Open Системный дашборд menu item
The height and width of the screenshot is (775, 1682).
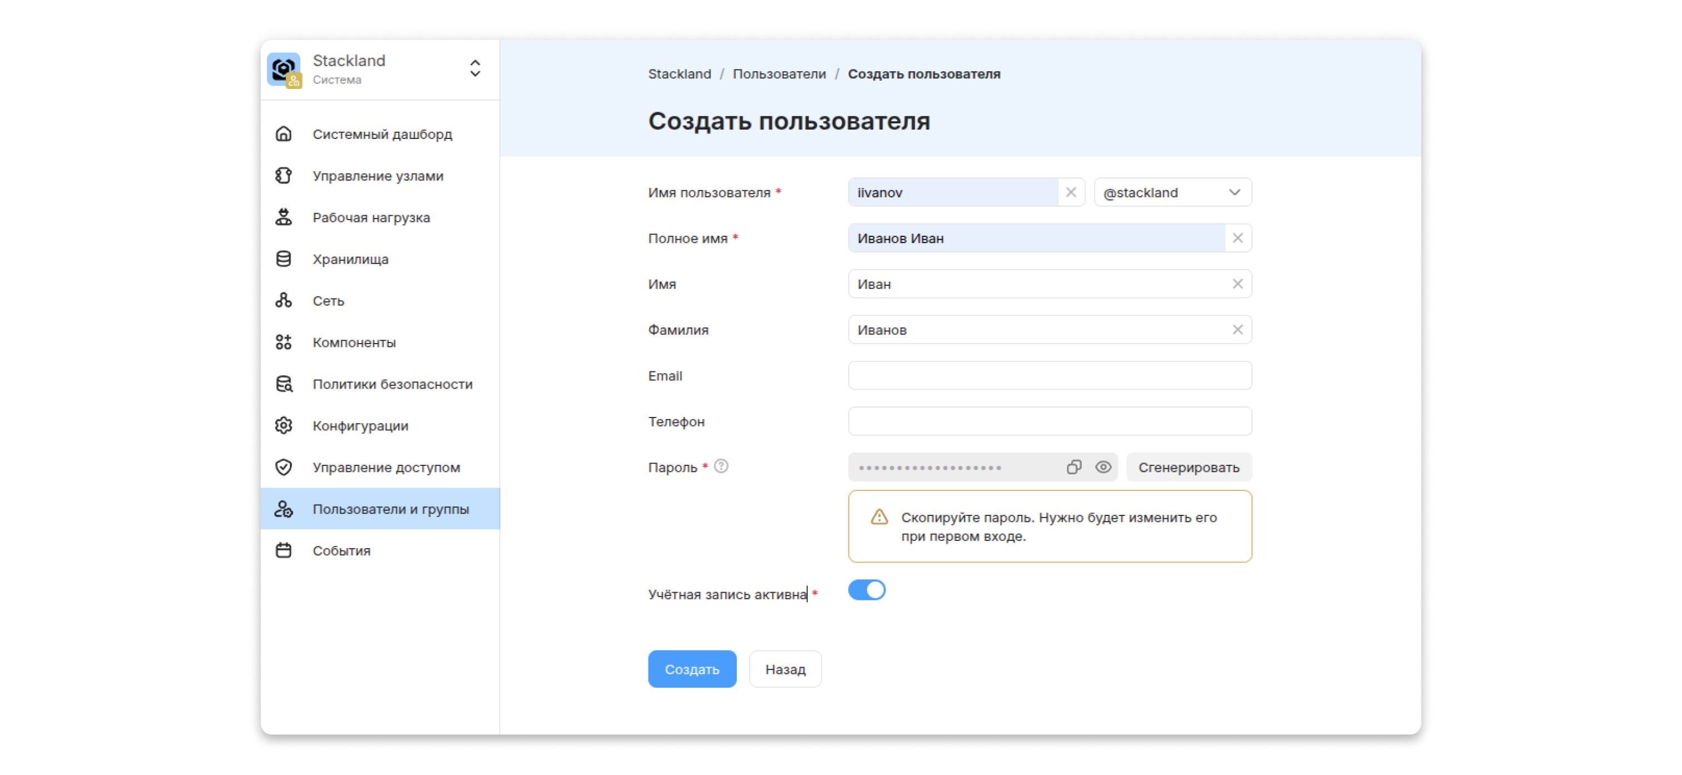point(380,134)
